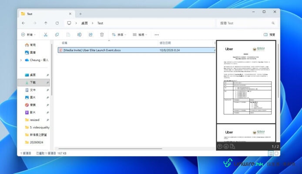Open 常用 Home in navigation pane
Screen dimensions: 302x174
tap(33, 45)
